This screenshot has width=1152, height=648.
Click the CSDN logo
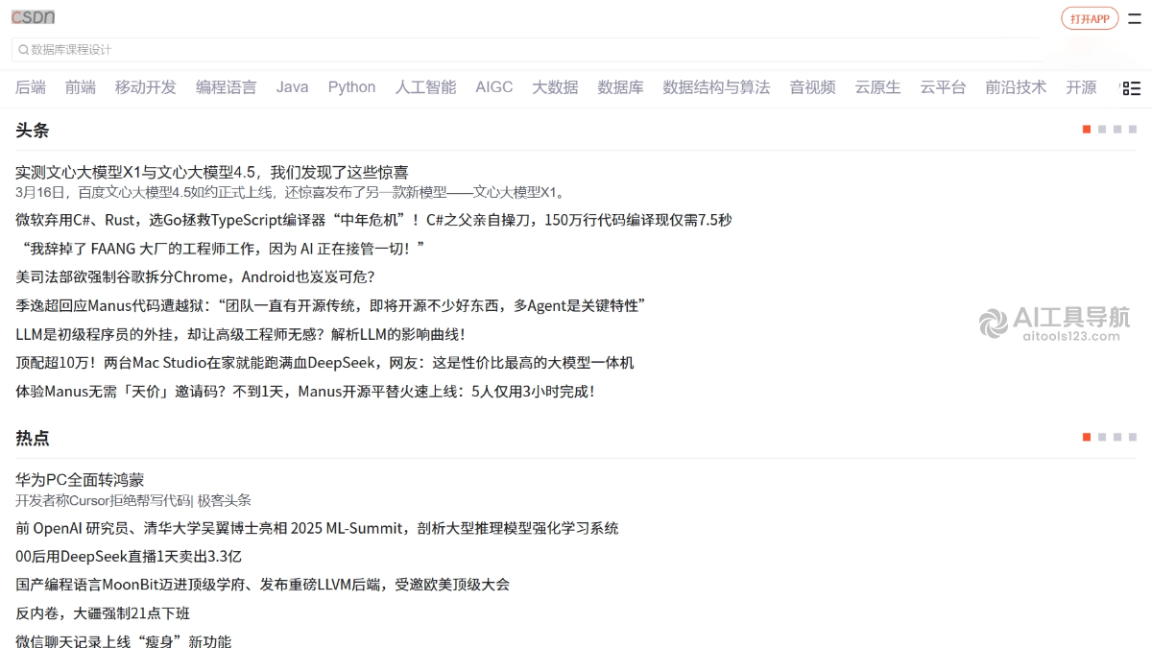coord(33,17)
